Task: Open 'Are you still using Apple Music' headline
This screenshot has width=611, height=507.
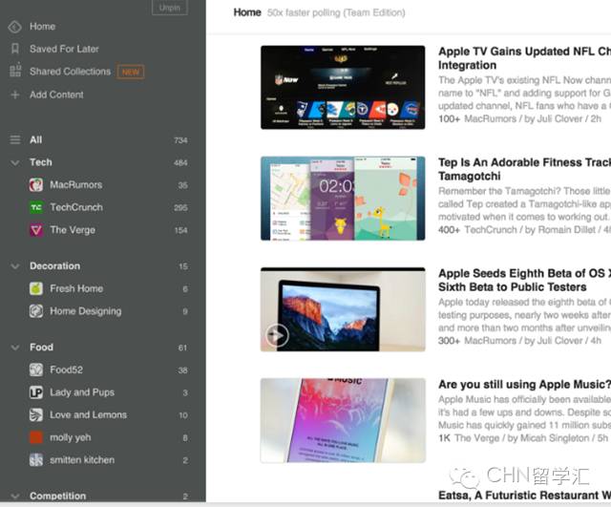Action: [x=524, y=384]
